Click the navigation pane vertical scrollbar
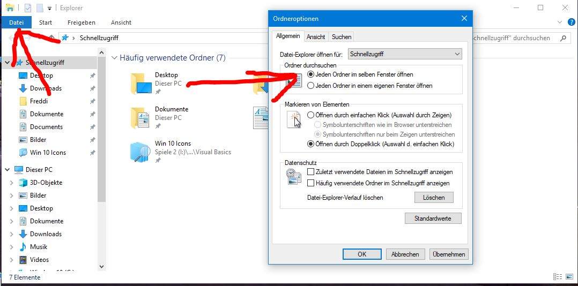The image size is (578, 286). (101, 134)
